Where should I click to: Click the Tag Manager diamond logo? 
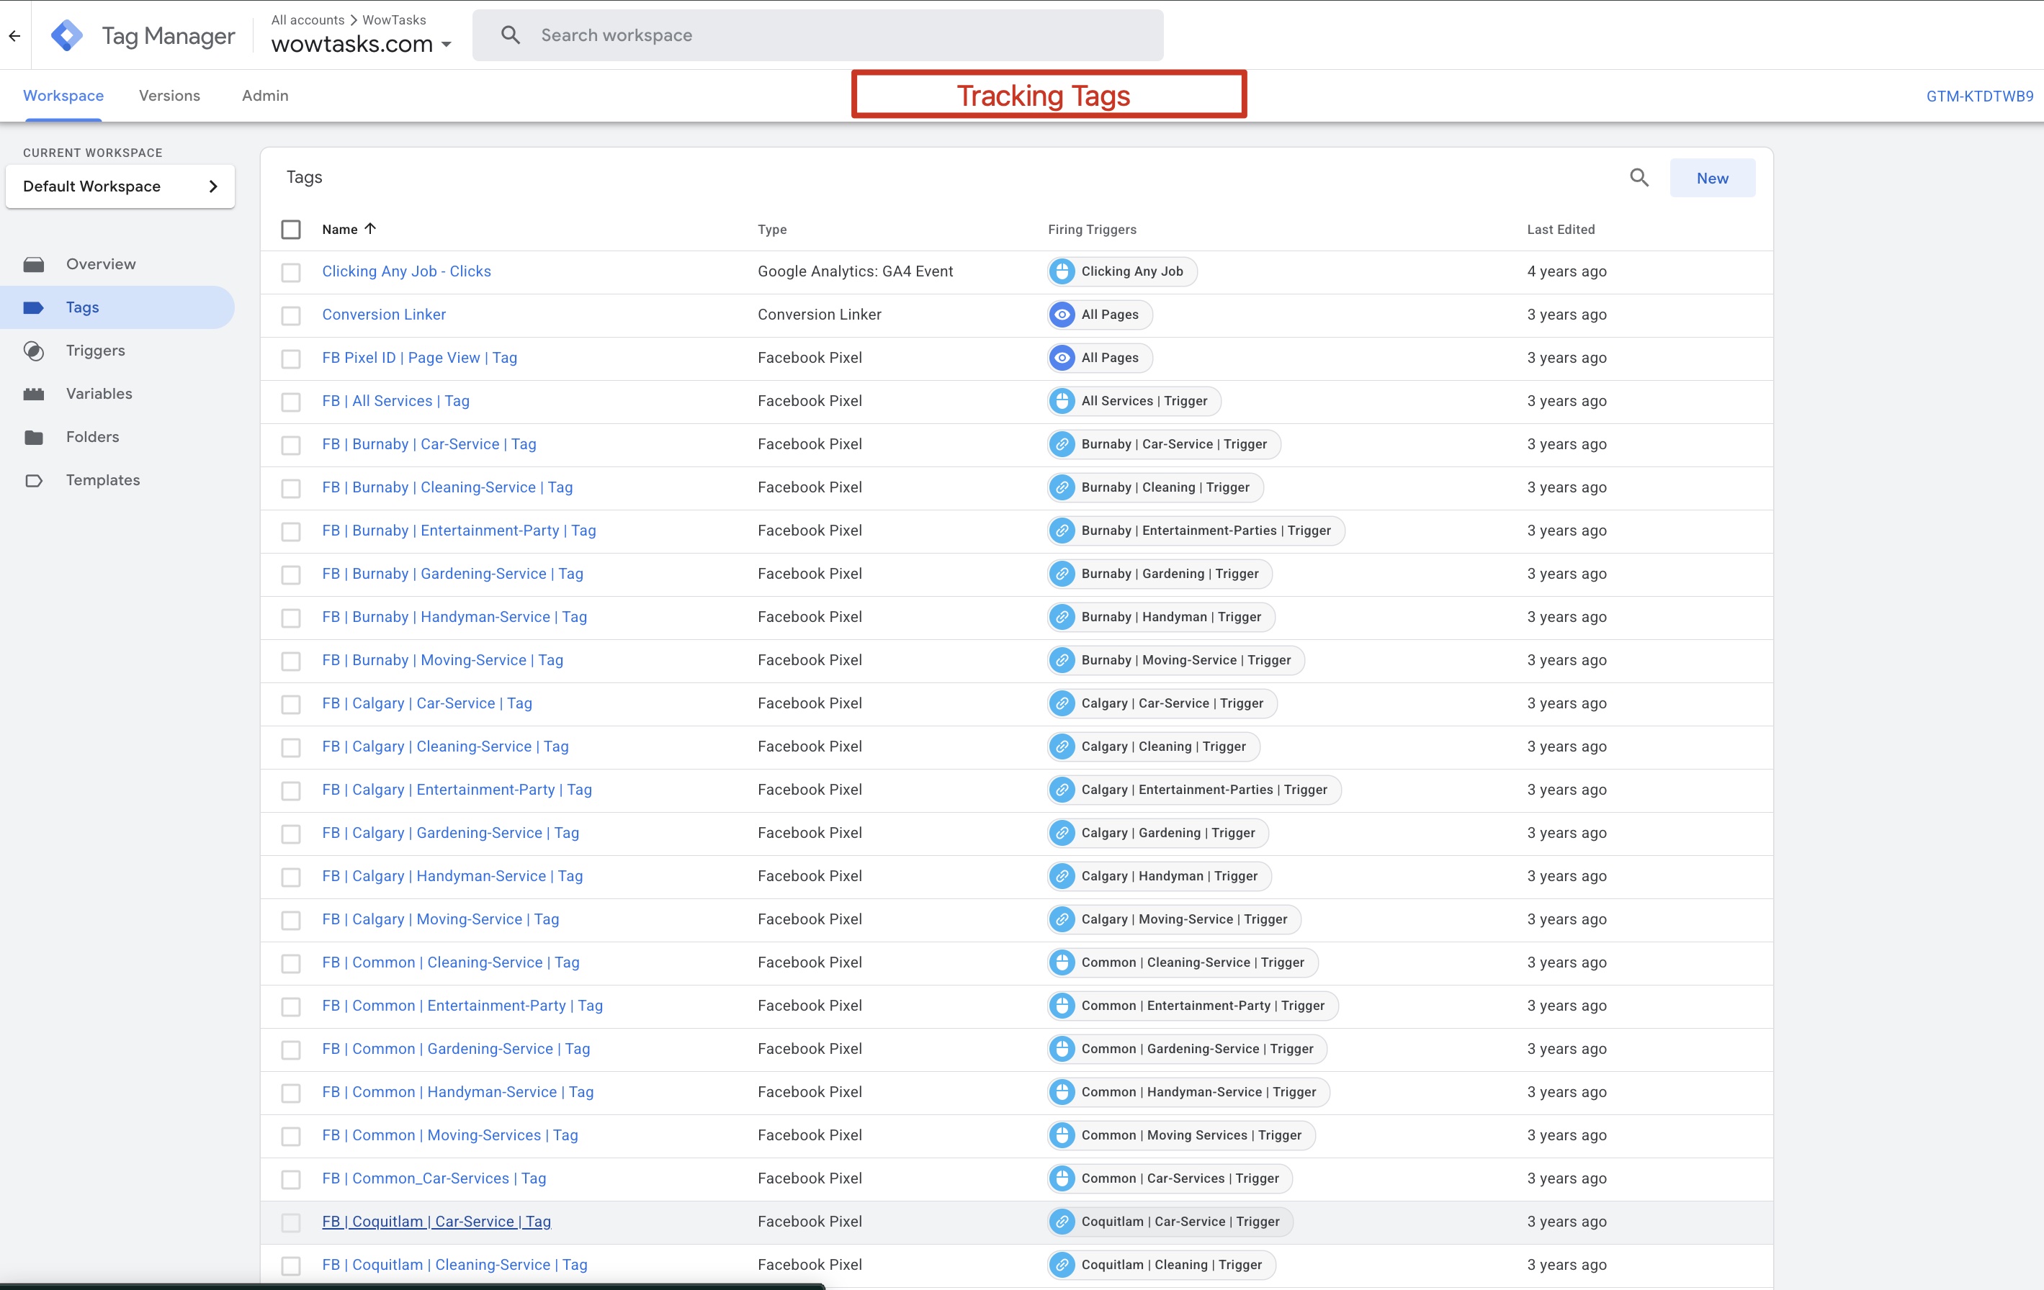pyautogui.click(x=67, y=36)
